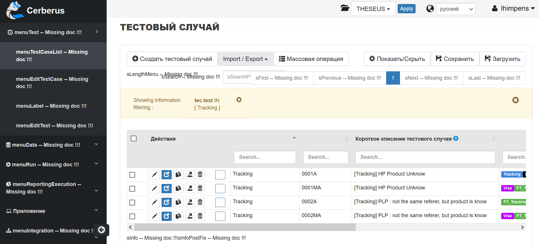Click the Cerberus logo in the sidebar
Image resolution: width=539 pixels, height=244 pixels.
pyautogui.click(x=15, y=10)
